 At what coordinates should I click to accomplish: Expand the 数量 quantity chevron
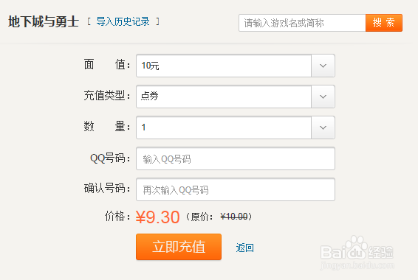click(x=323, y=127)
